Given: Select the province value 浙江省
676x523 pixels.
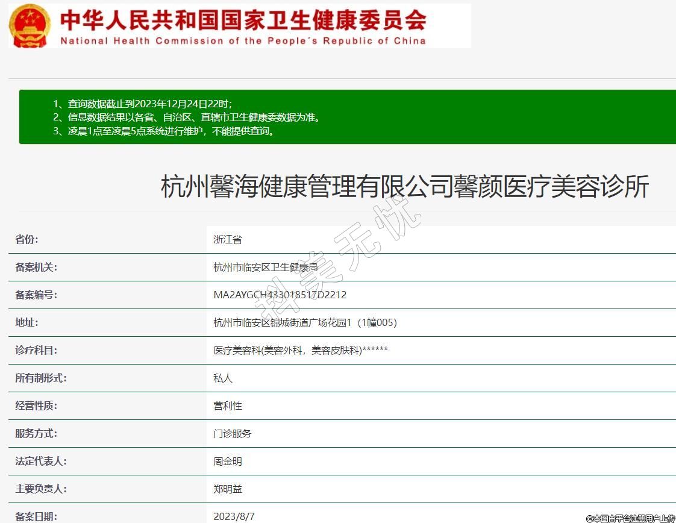Looking at the screenshot, I should (228, 239).
